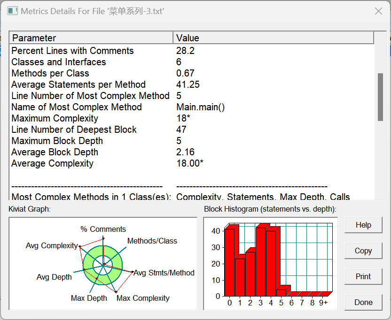Image resolution: width=391 pixels, height=320 pixels.
Task: Click the 'Methods/Class' Kiviat label
Action: (x=152, y=241)
